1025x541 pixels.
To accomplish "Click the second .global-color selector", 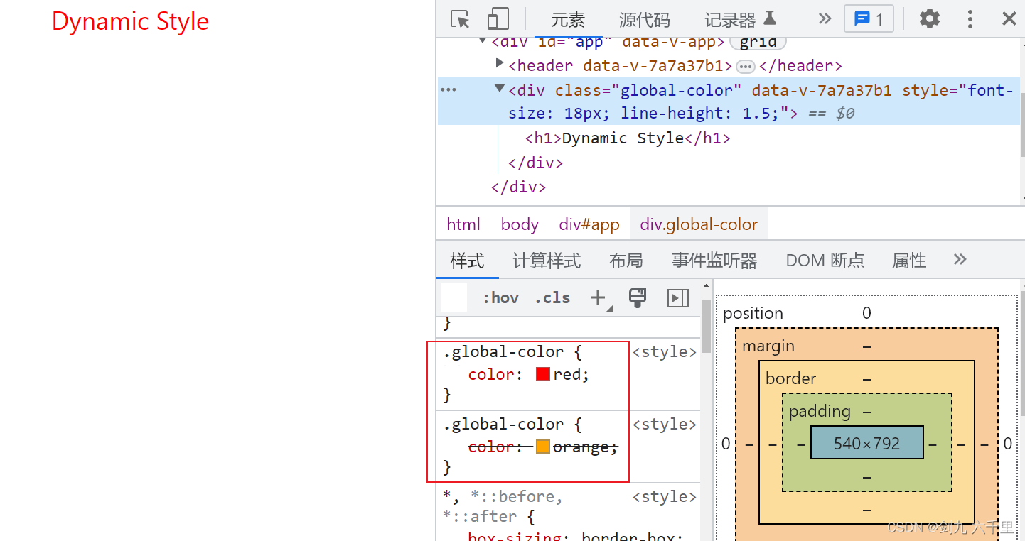I will coord(504,424).
